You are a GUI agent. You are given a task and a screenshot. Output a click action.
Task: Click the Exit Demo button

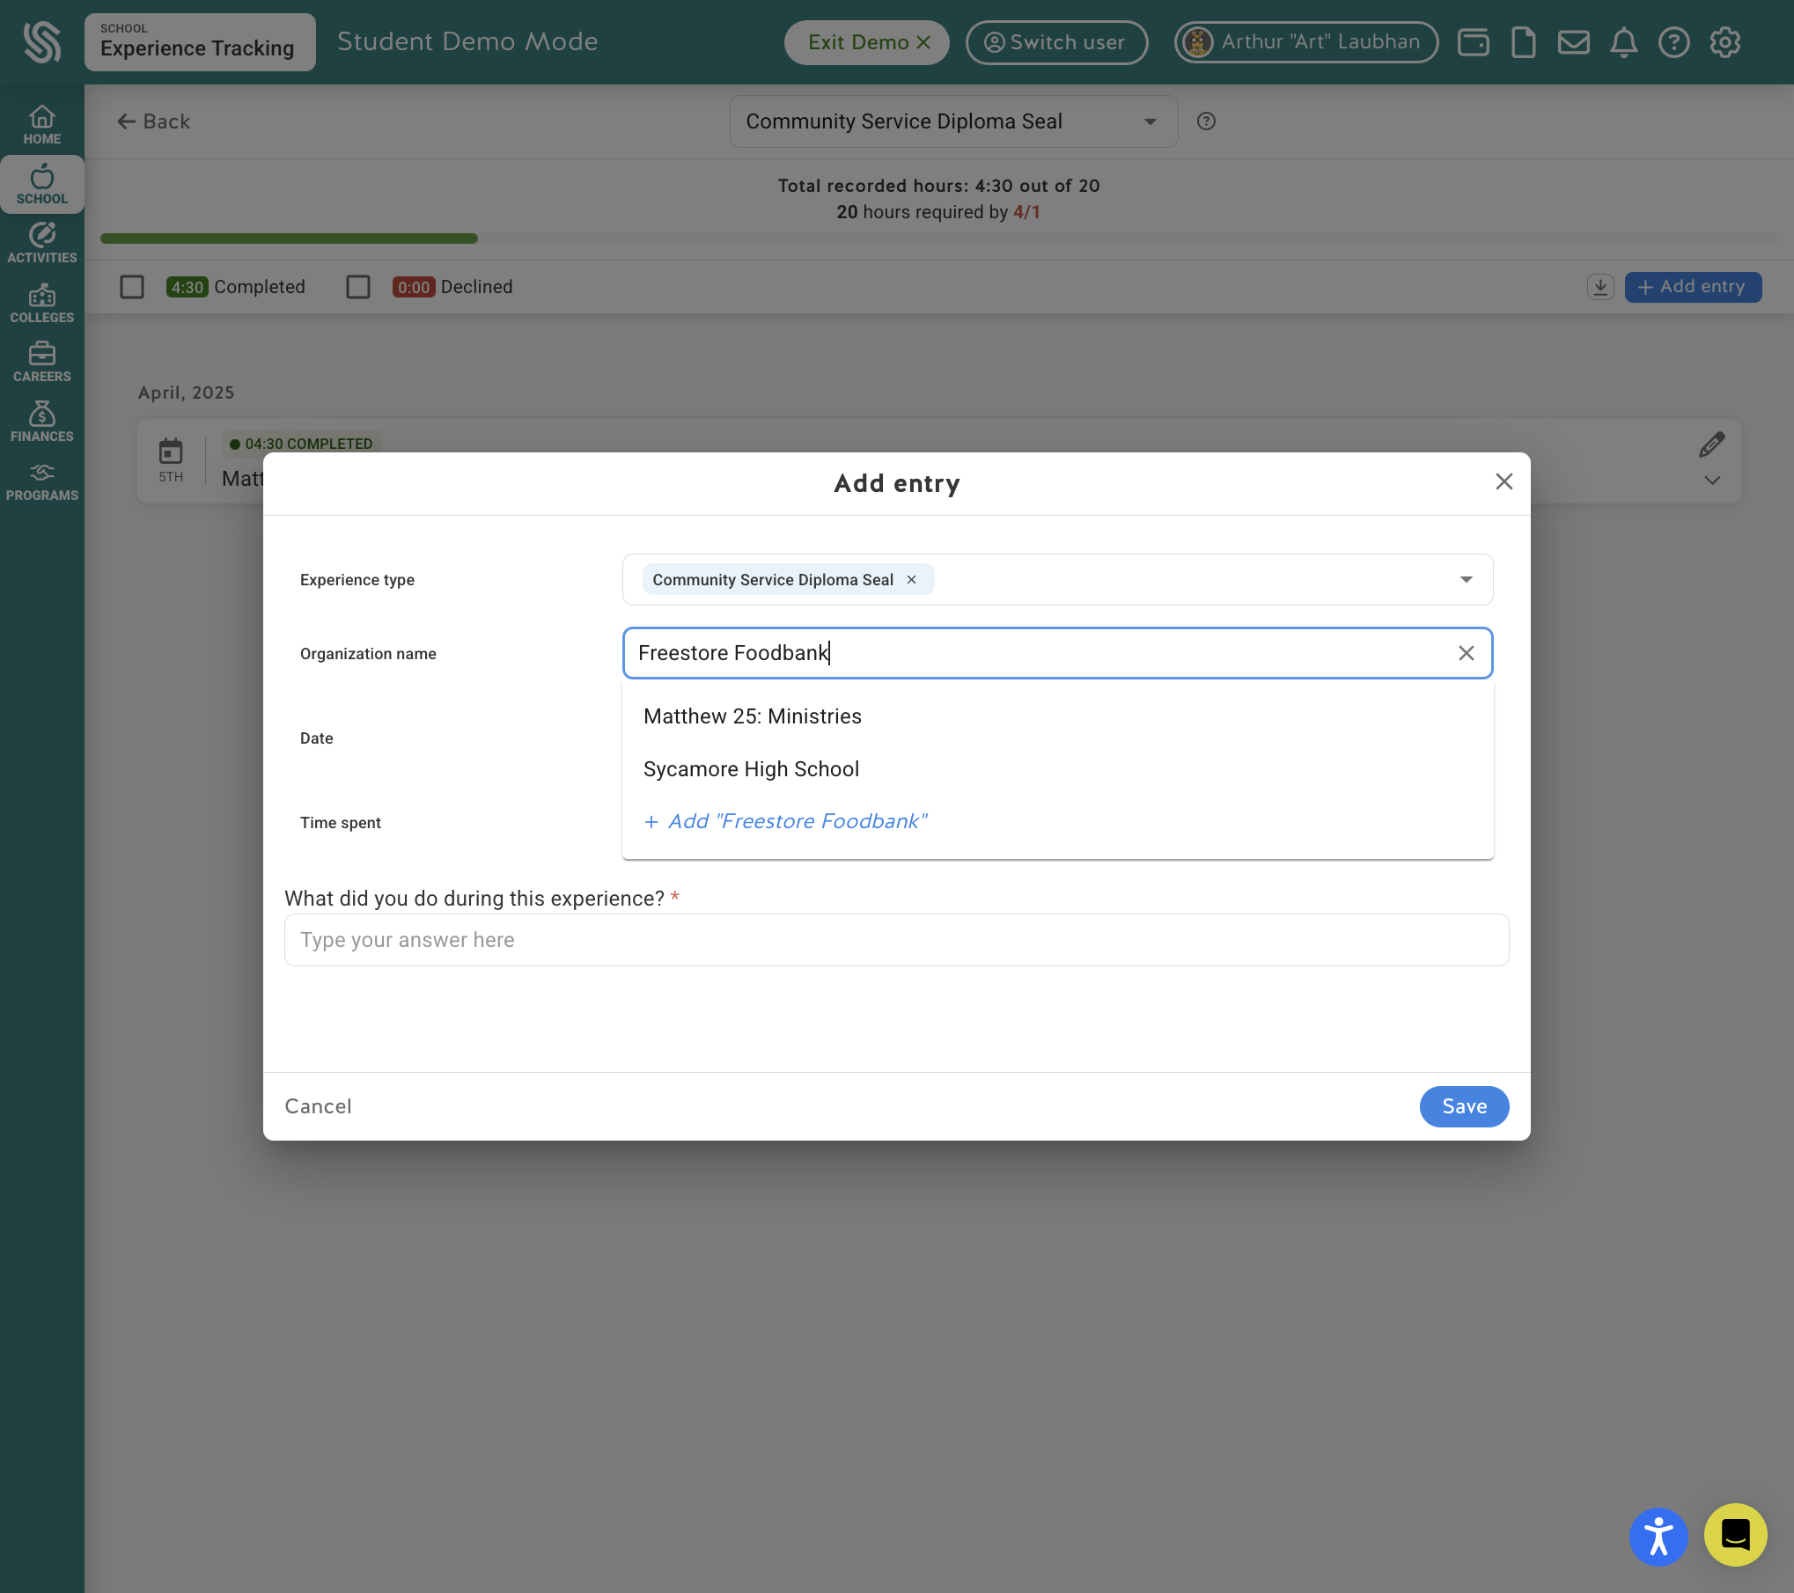click(866, 42)
